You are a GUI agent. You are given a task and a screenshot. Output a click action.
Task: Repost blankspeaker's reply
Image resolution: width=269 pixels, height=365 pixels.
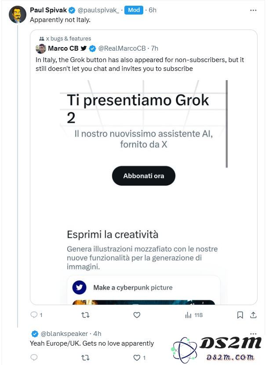(x=85, y=358)
